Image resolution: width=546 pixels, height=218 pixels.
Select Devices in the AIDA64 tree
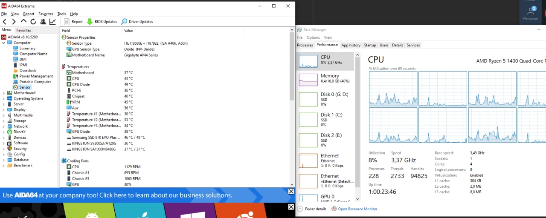coord(20,137)
